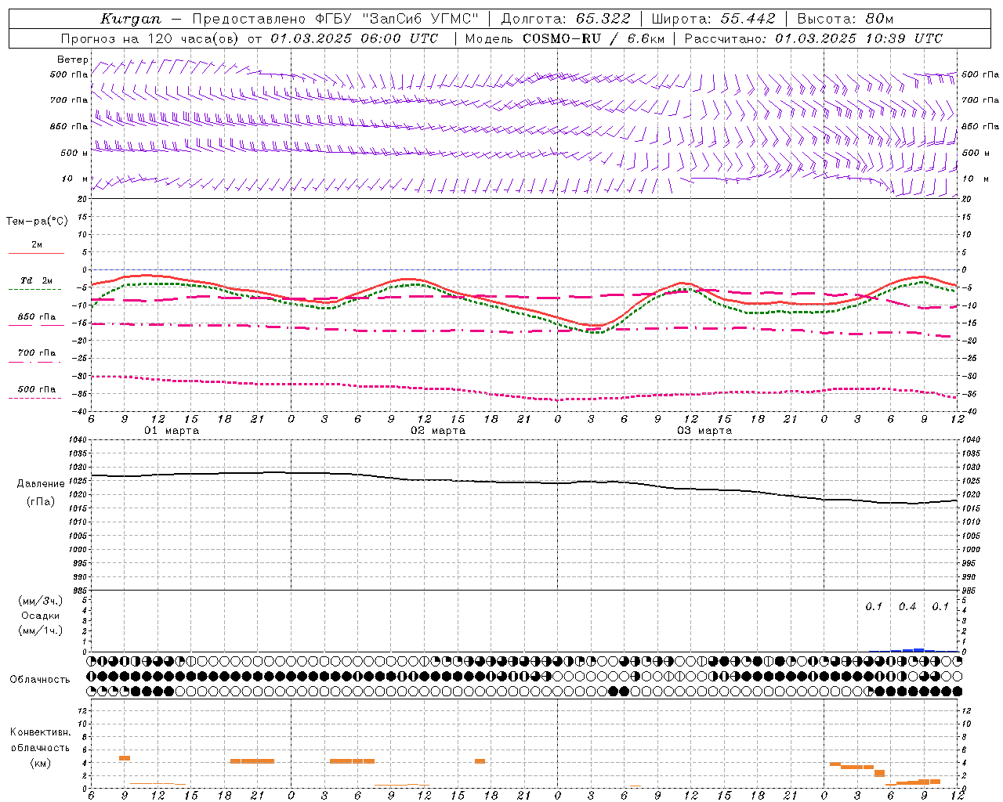Click the "Долгота: 65.322" header field
This screenshot has width=1003, height=802.
tap(566, 19)
